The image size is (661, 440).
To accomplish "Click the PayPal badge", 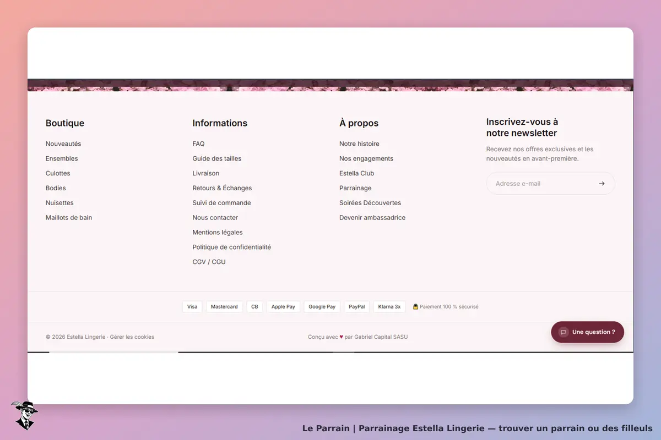I will coord(357,307).
